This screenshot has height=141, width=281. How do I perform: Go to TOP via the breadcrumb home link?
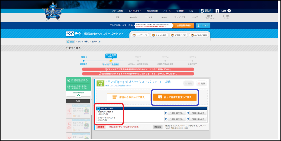coord(71,42)
